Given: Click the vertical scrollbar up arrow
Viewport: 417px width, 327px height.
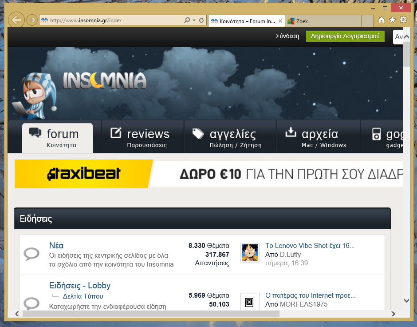Looking at the screenshot, I should [x=406, y=37].
